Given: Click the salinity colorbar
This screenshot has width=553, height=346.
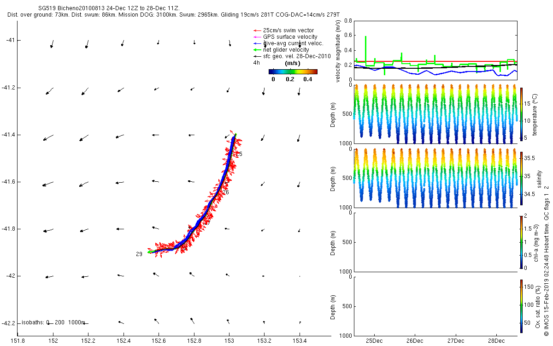Looking at the screenshot, I should pyautogui.click(x=522, y=178).
